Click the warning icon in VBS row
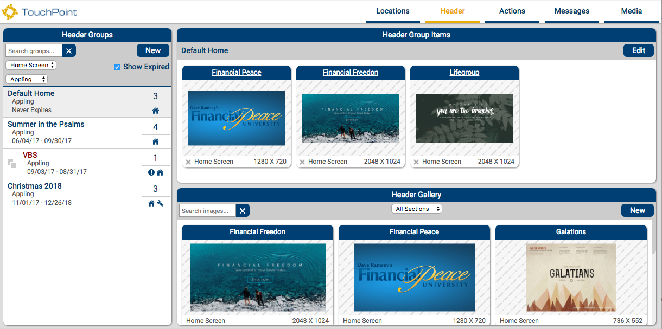Image resolution: width=662 pixels, height=329 pixels. click(151, 172)
